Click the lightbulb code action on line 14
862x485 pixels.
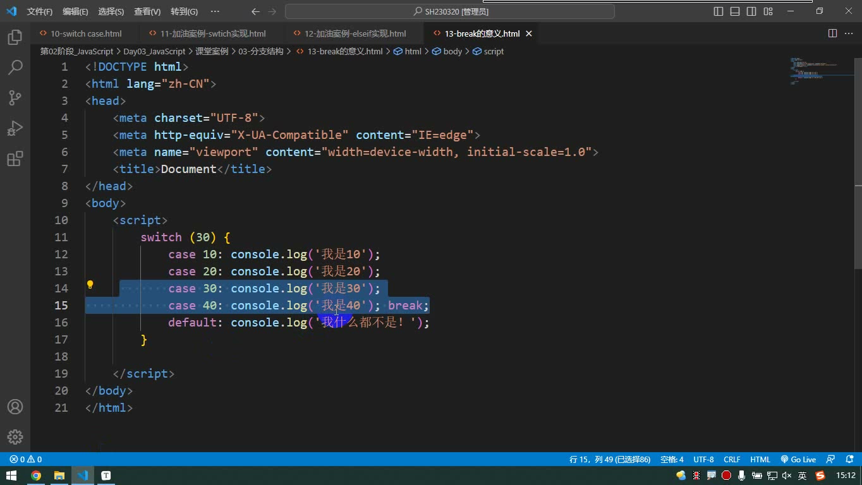point(90,285)
